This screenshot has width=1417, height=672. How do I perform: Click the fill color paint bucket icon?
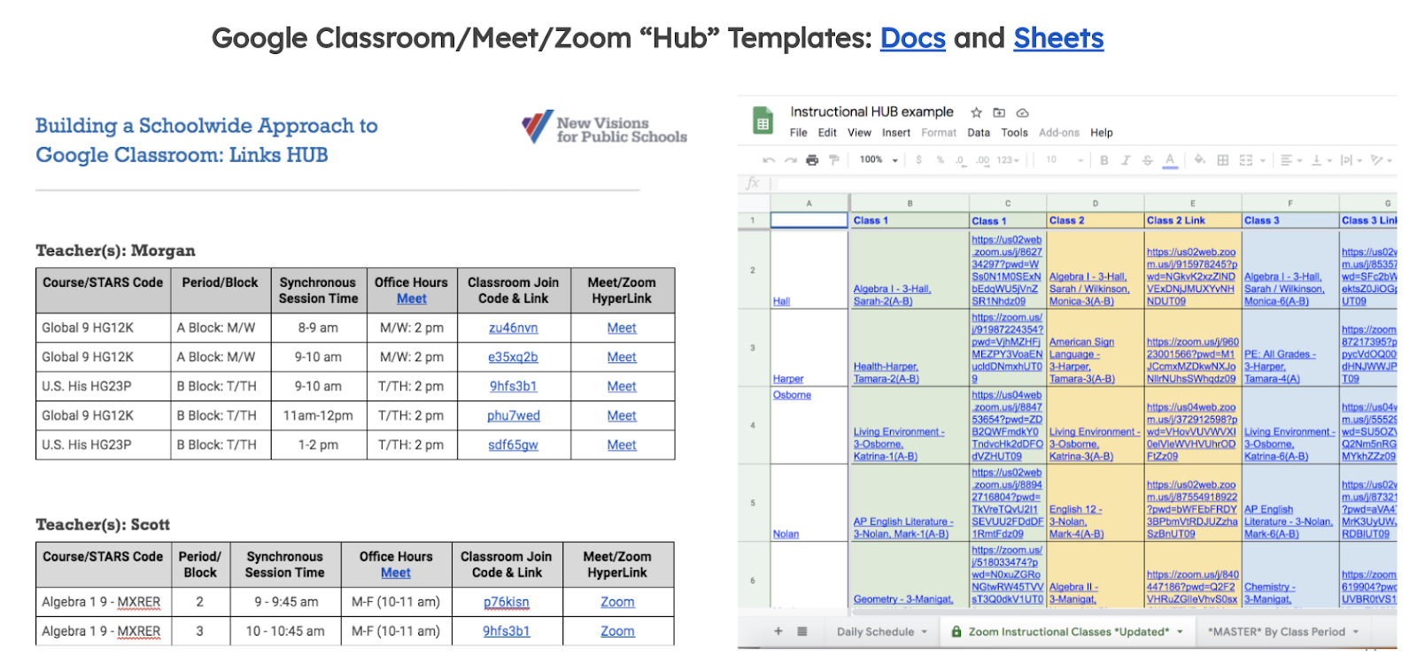(x=1199, y=160)
